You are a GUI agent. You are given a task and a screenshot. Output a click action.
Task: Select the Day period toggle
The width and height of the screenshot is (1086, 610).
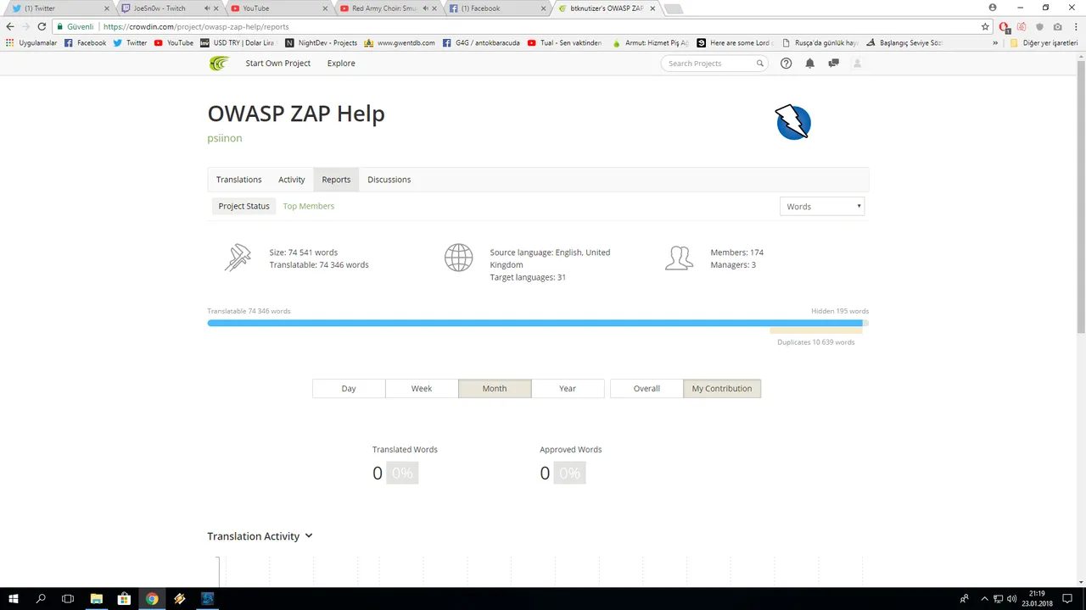349,388
